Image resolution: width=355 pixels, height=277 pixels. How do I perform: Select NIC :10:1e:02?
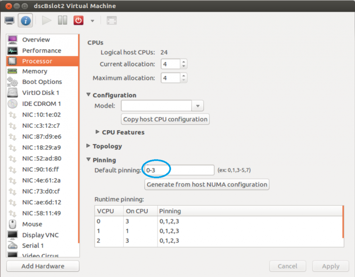(x=42, y=115)
